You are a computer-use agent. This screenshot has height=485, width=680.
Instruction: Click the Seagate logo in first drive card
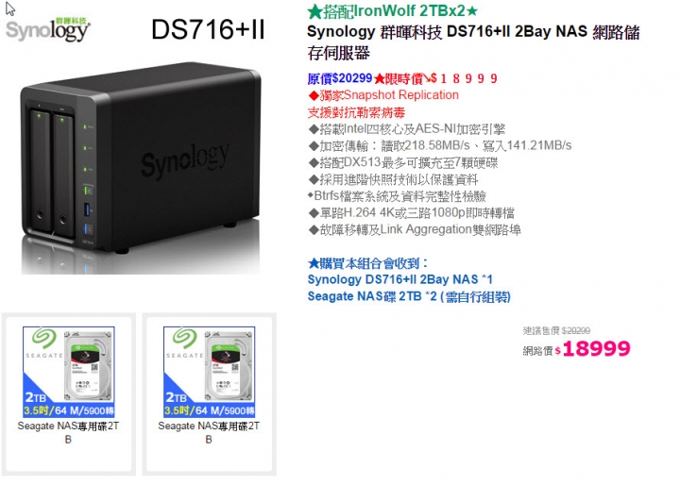[x=43, y=343]
